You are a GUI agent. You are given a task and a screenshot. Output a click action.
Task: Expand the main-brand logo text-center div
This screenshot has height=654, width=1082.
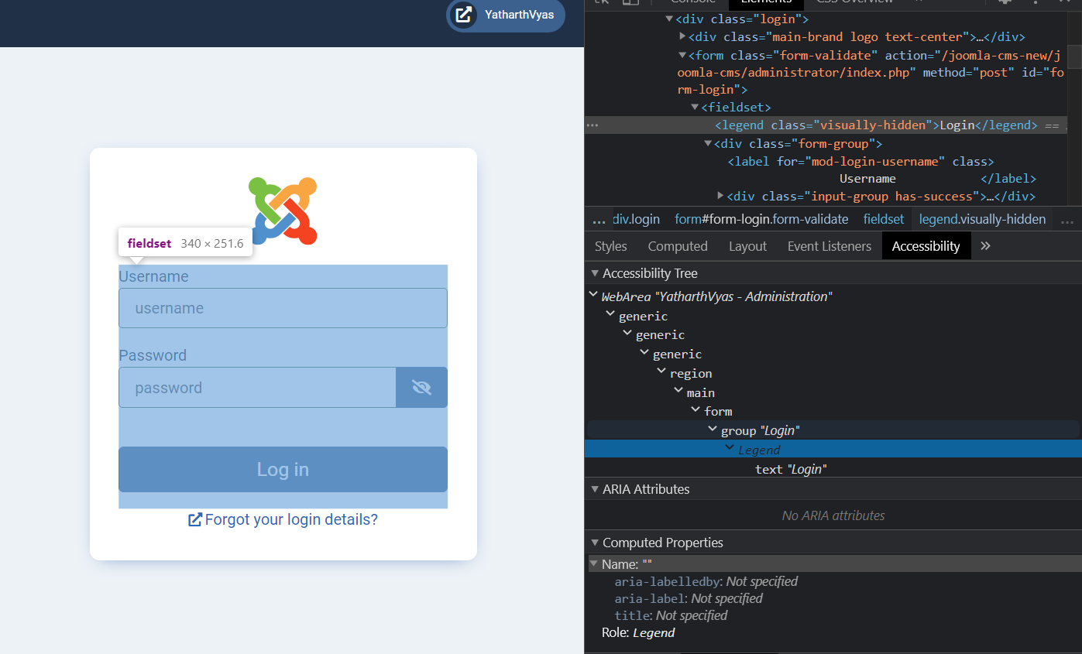coord(682,36)
